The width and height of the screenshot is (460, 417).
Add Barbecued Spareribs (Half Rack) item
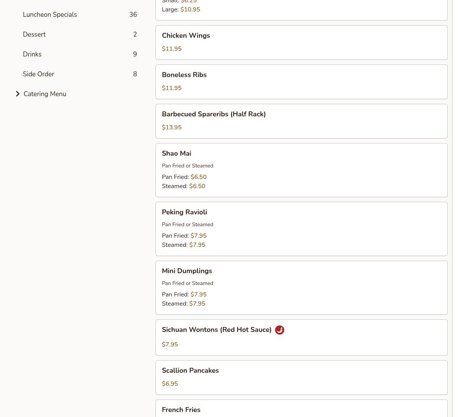(x=214, y=114)
